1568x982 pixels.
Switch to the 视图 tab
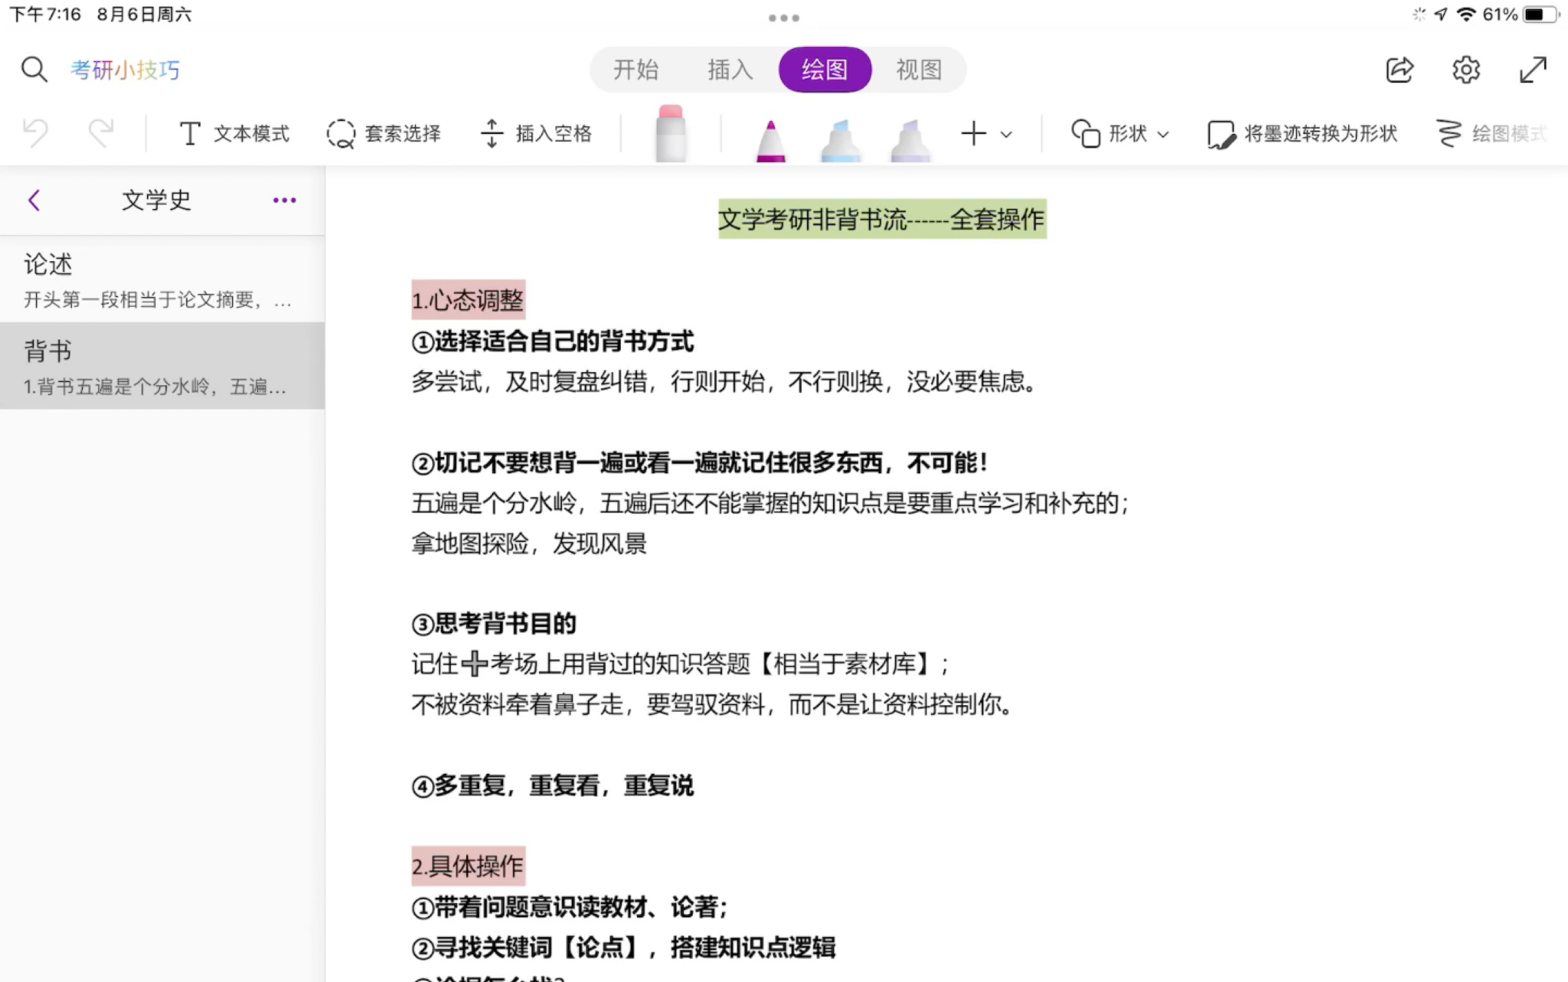coord(919,69)
